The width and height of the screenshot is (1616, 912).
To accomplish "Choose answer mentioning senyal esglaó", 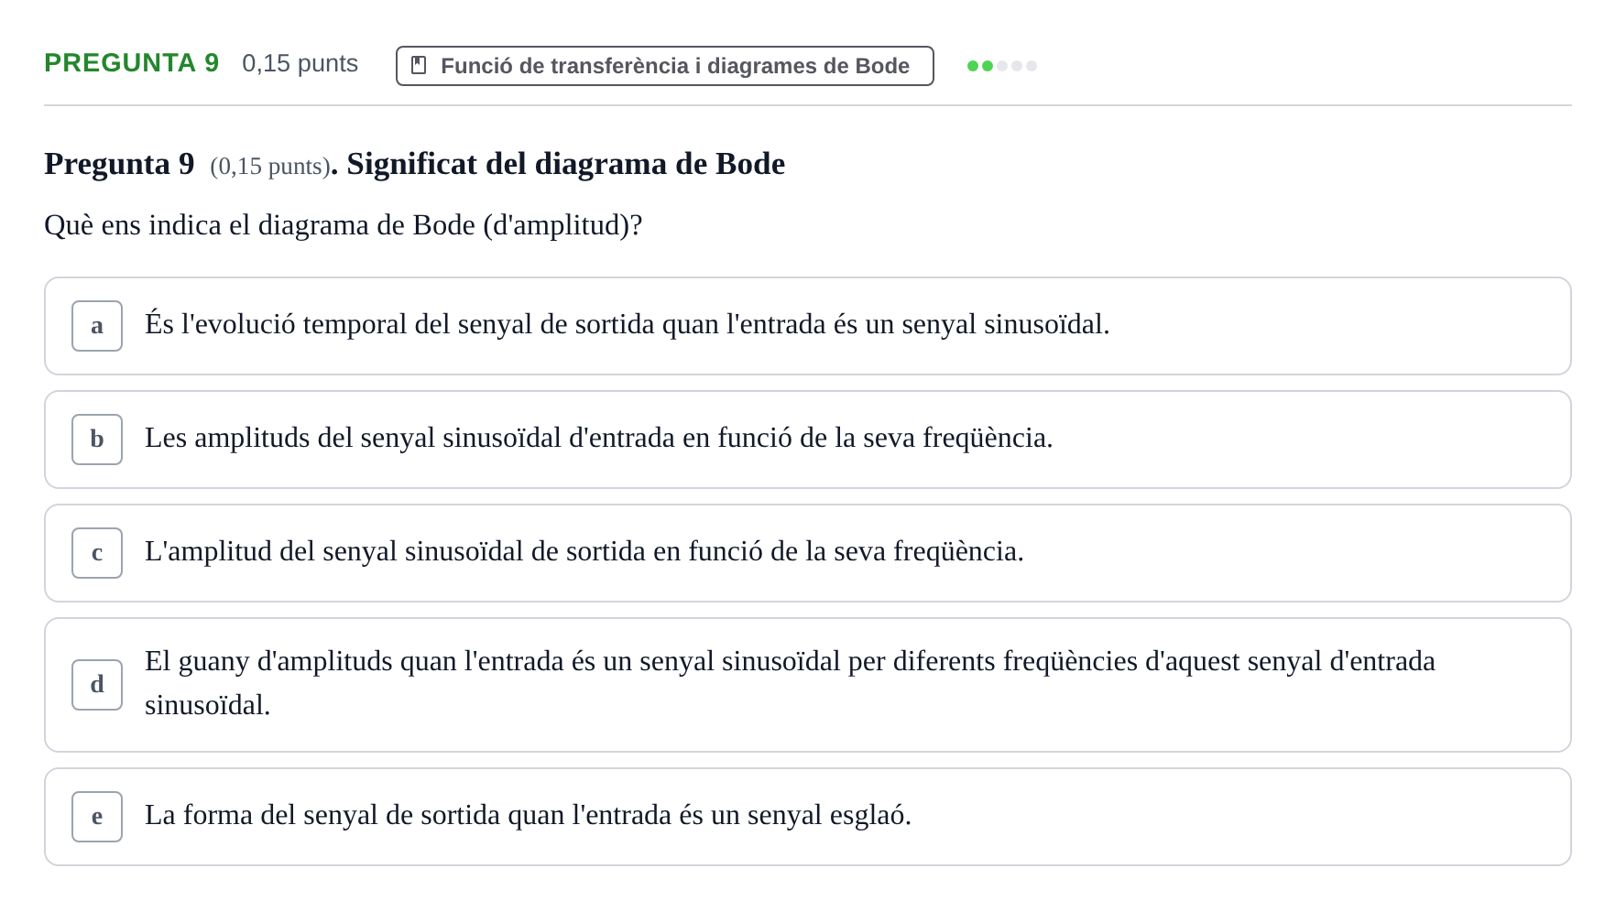I will [x=808, y=817].
